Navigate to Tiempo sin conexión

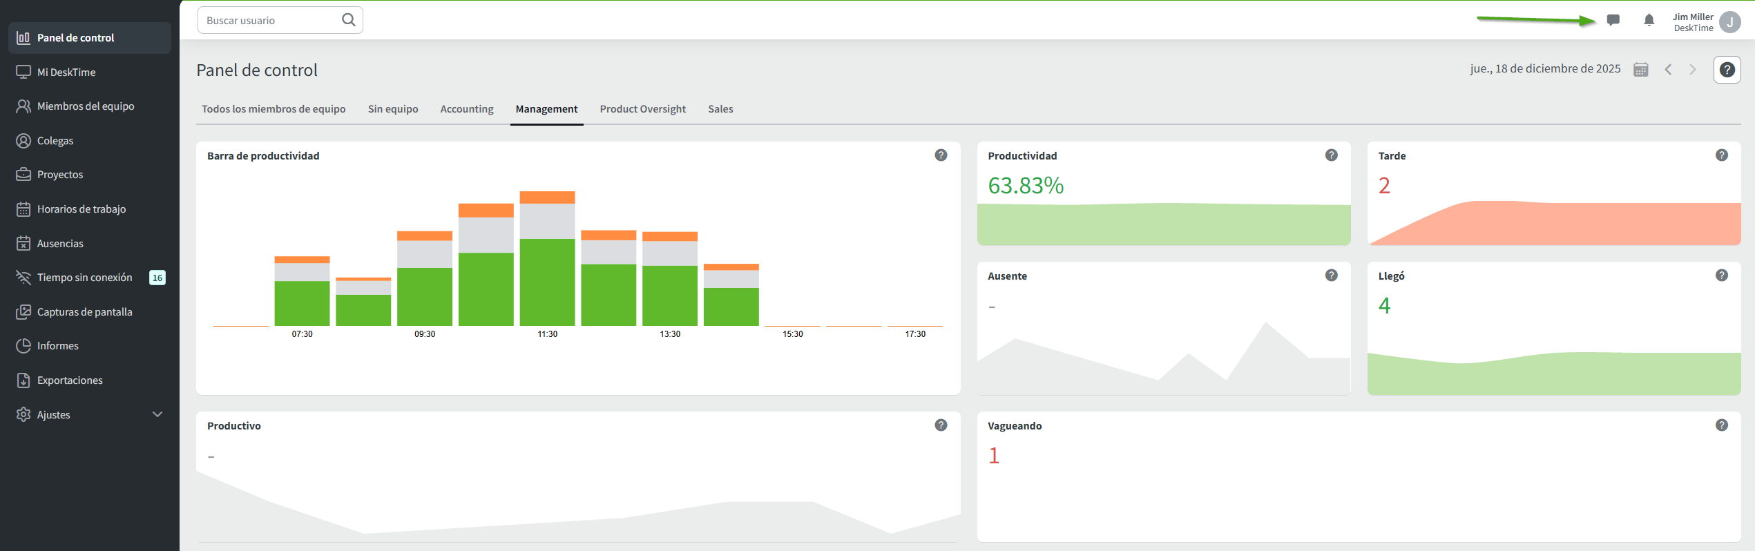(84, 278)
